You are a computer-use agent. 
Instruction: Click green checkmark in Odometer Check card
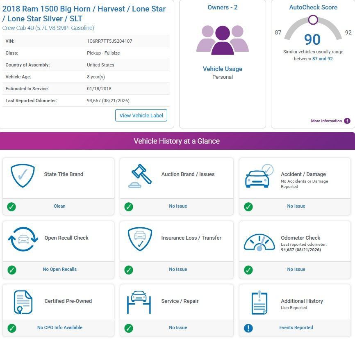tap(248, 270)
